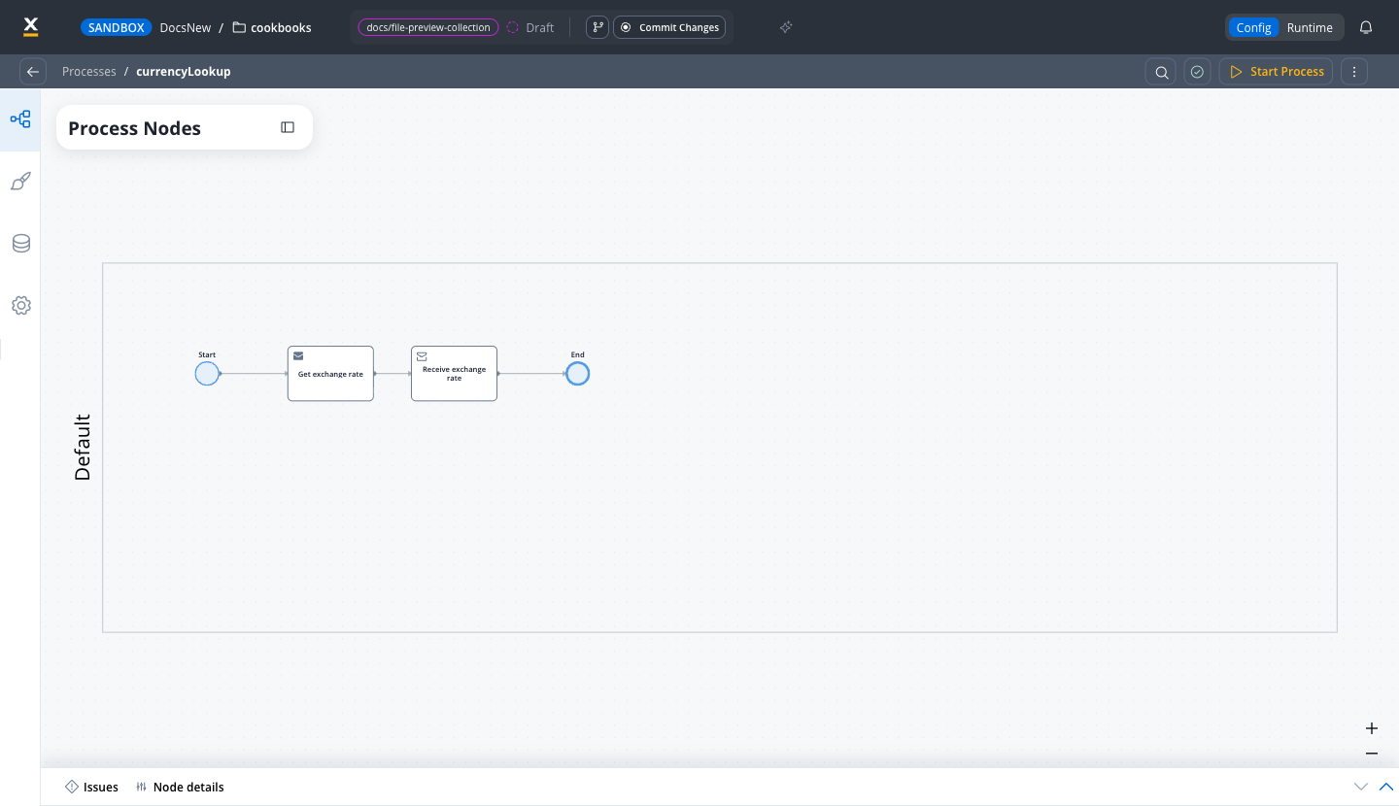Click the FlowX logo icon
1399x806 pixels.
[x=30, y=26]
